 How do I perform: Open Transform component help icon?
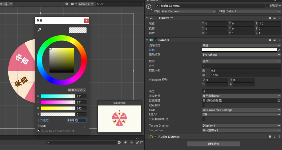pos(270,18)
